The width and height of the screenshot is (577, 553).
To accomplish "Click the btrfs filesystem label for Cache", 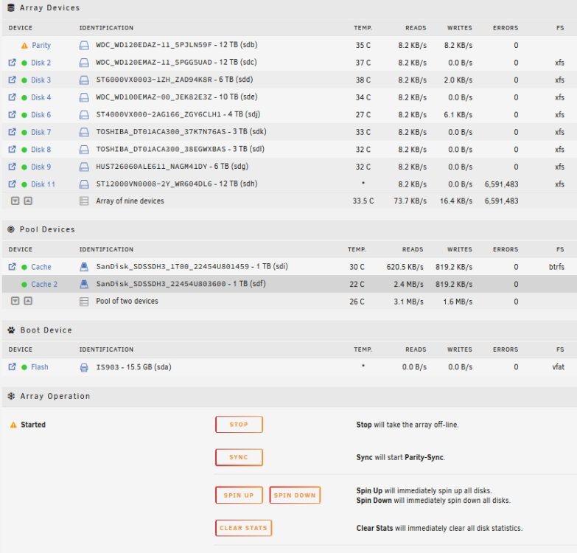I will (x=556, y=267).
